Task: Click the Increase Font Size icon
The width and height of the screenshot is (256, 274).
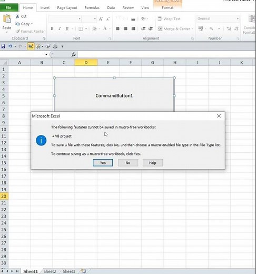Action: tap(101, 19)
